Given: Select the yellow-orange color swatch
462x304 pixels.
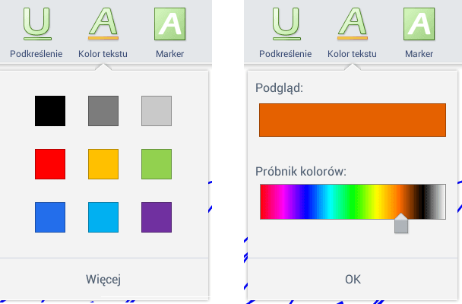Looking at the screenshot, I should [103, 164].
